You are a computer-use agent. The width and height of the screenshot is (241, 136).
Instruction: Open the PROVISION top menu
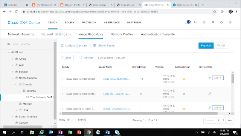(x=89, y=23)
